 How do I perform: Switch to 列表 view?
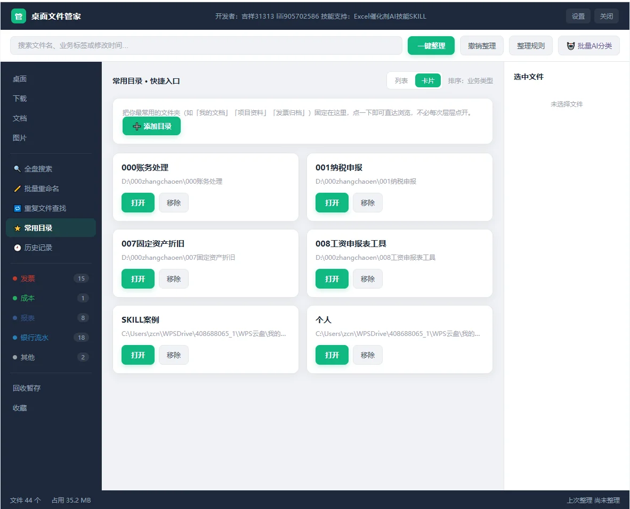(x=401, y=81)
